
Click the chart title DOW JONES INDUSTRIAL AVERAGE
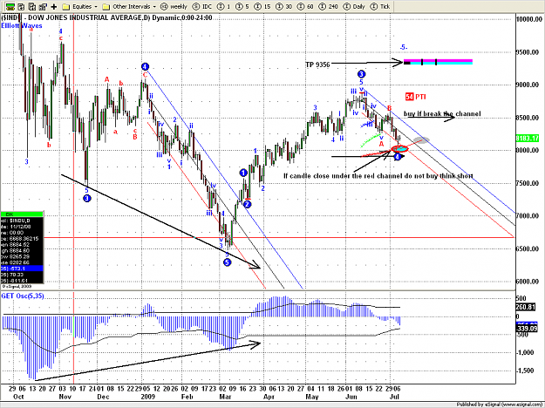(84, 17)
